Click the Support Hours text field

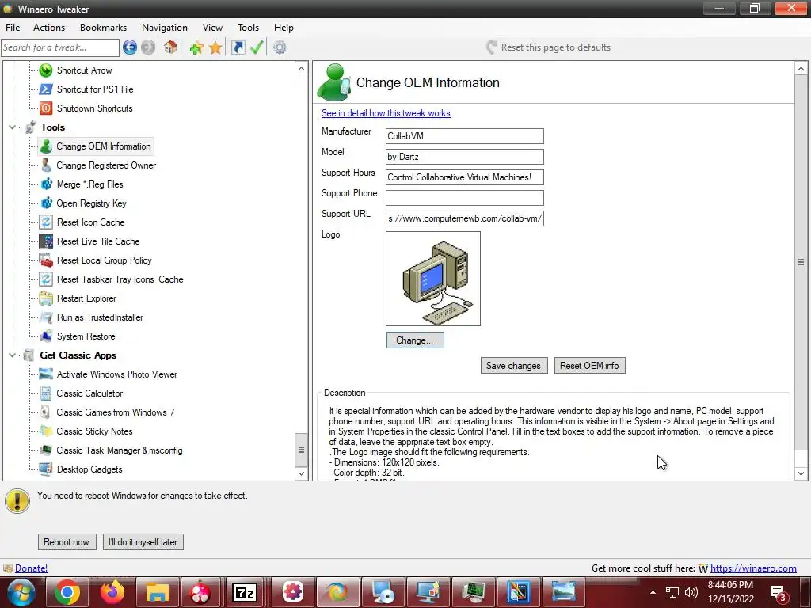pyautogui.click(x=464, y=177)
